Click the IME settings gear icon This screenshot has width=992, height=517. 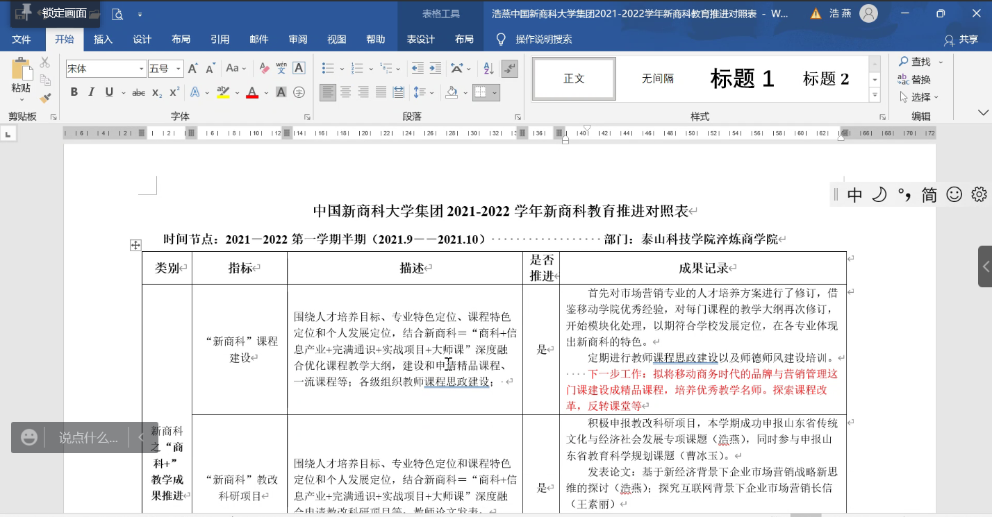(978, 195)
